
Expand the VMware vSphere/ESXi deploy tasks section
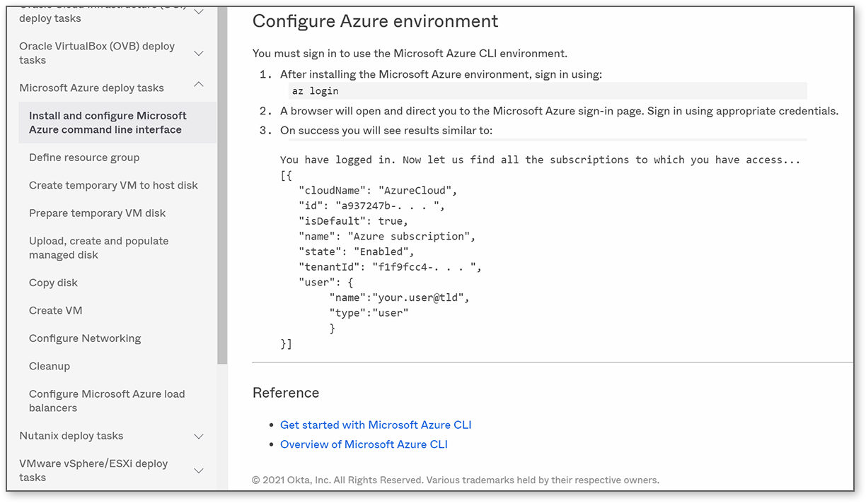coord(199,470)
